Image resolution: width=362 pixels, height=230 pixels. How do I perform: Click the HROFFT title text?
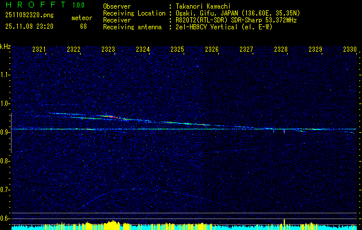[36, 5]
